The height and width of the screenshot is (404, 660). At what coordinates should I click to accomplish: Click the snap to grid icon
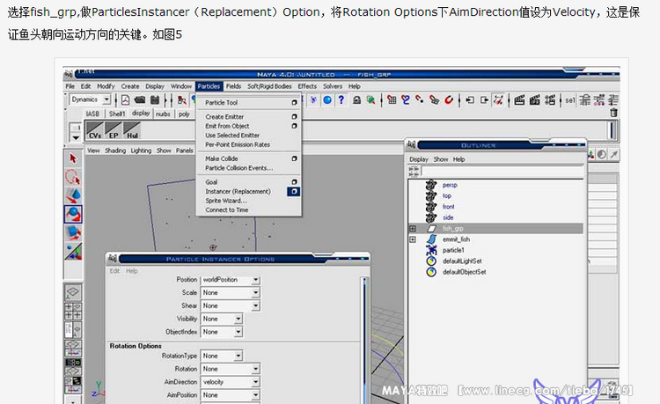click(392, 100)
